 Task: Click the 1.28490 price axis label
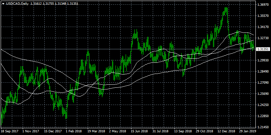(x=263, y=72)
